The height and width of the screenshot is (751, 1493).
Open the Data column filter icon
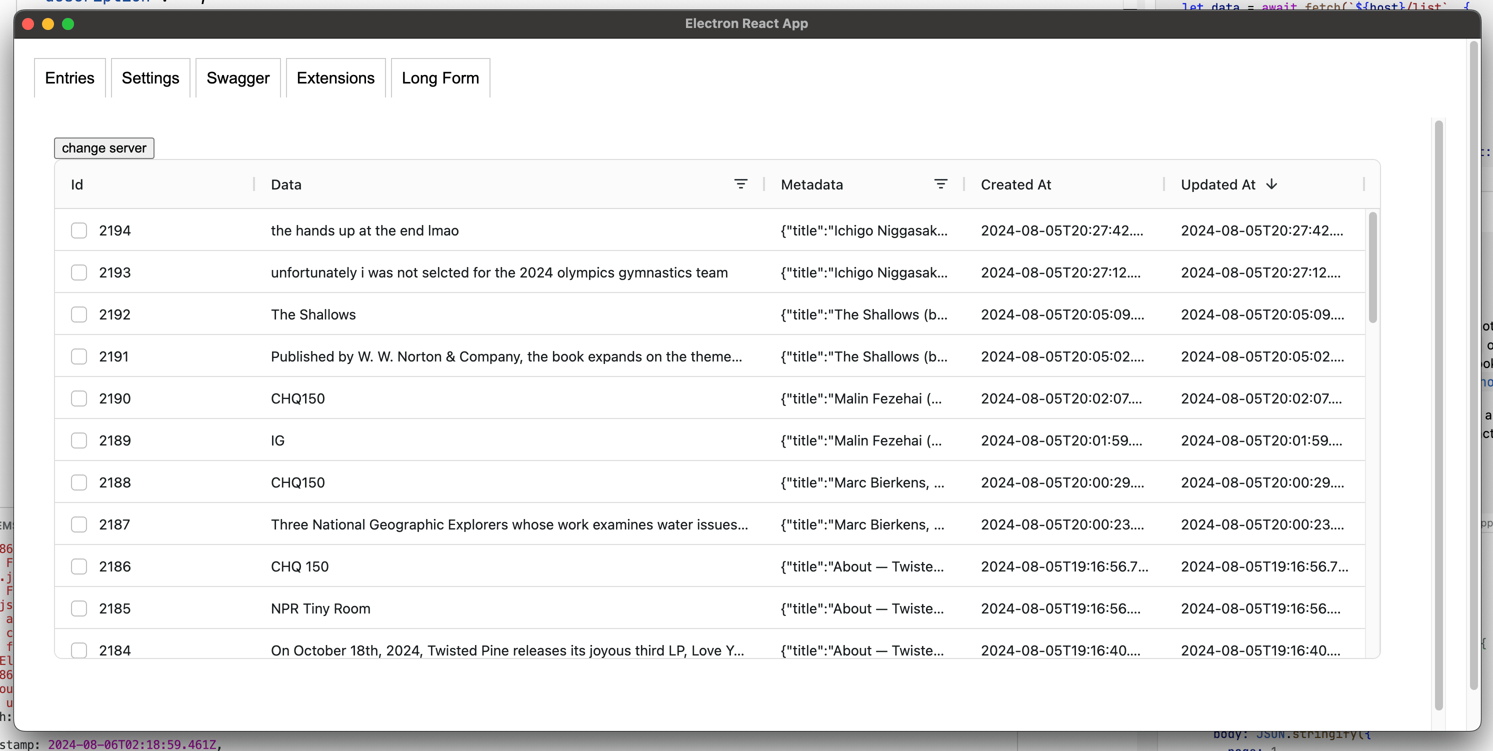(740, 184)
